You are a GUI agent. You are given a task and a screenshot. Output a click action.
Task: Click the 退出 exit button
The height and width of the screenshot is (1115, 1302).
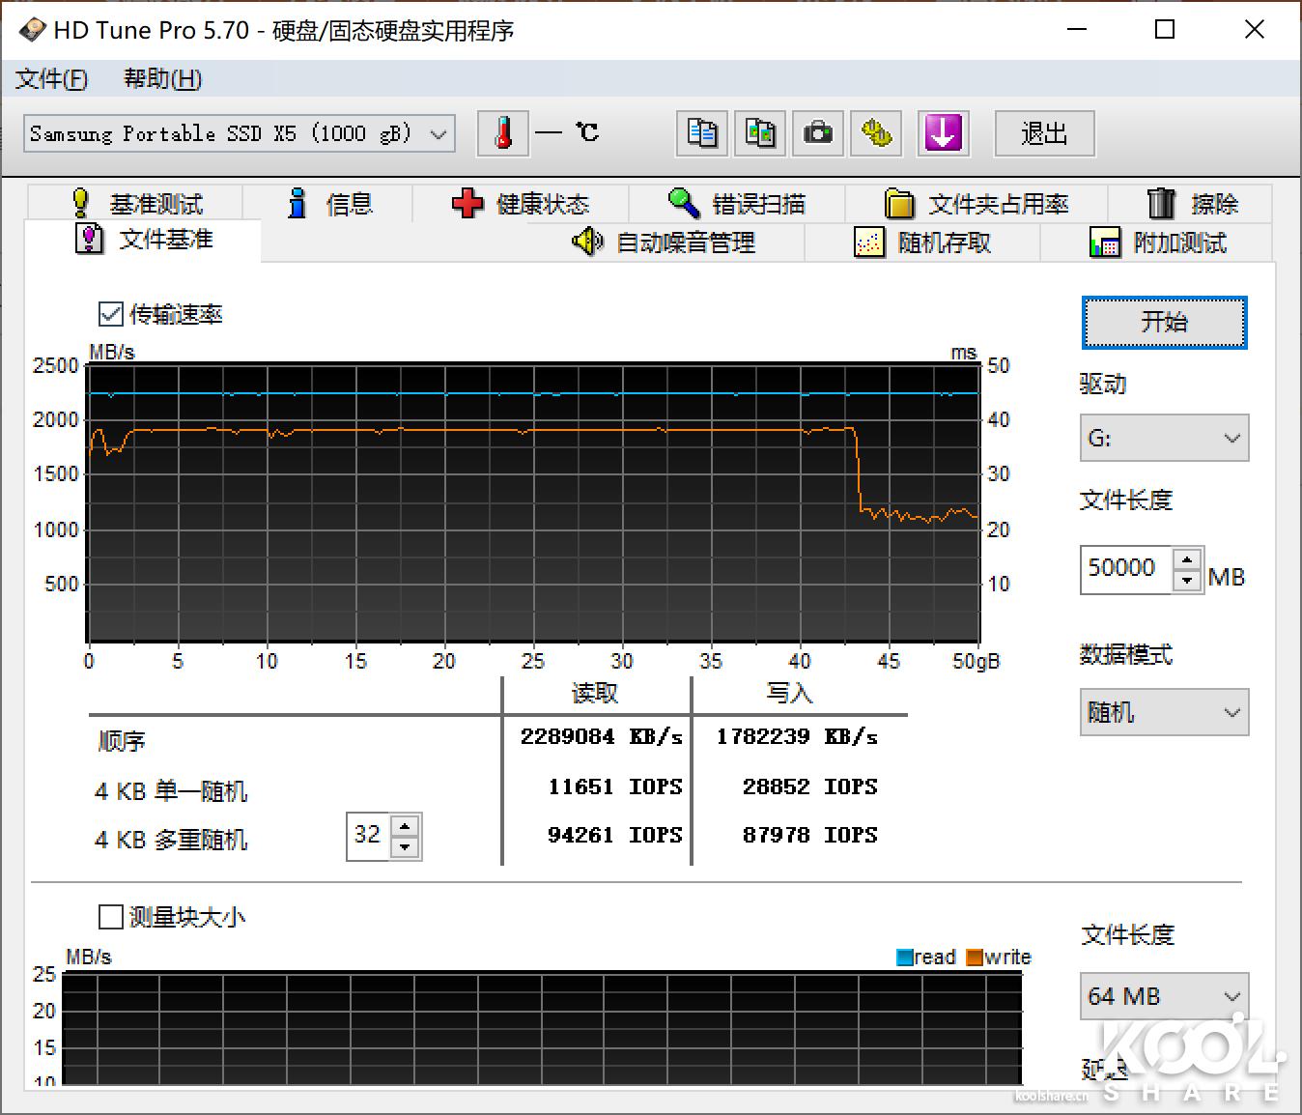pos(1043,133)
